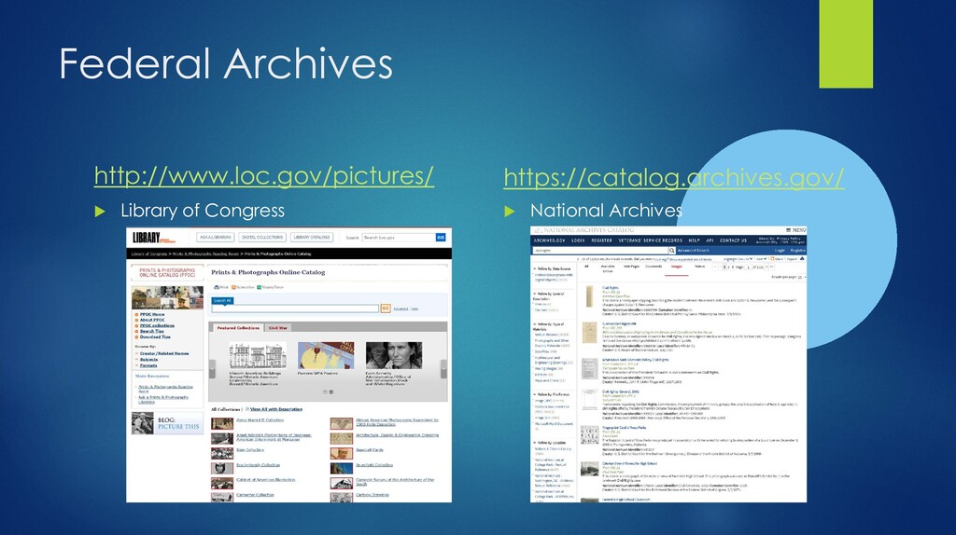Screen dimensions: 956x535
Task: Click HELP in the National Archives nav bar
Action: tap(694, 240)
